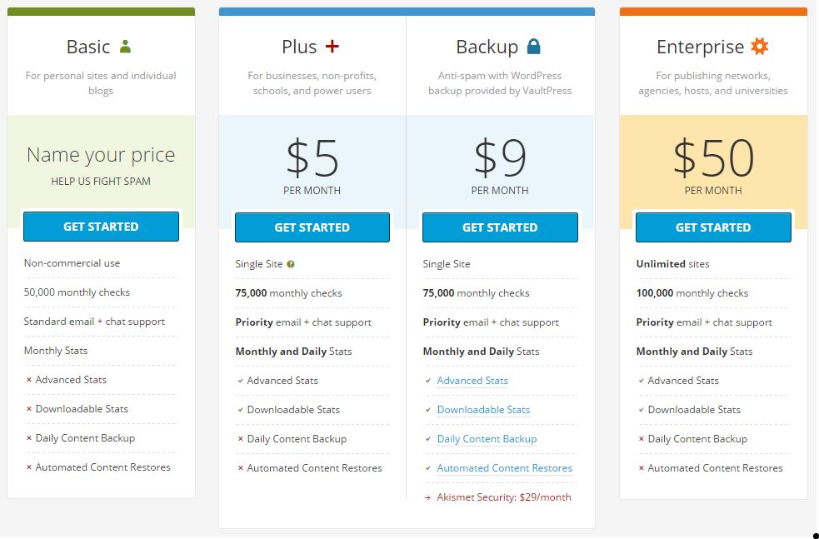Click the blue padlock icon beside Backup

coord(533,47)
